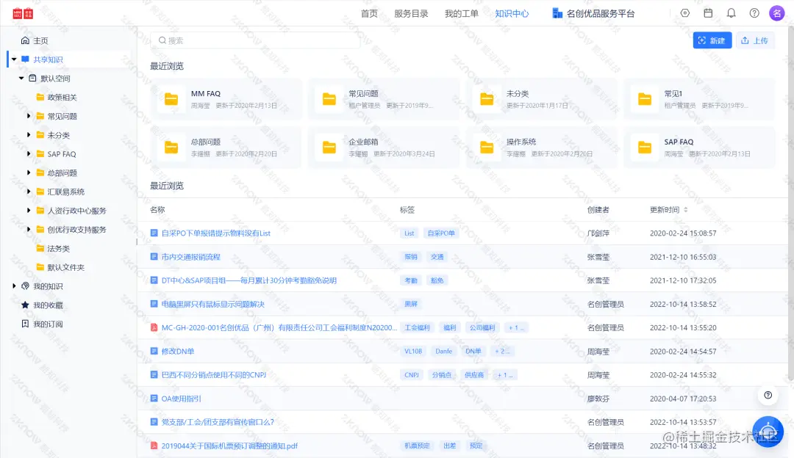Image resolution: width=794 pixels, height=458 pixels.
Task: Open the help question-mark icon
Action: (x=754, y=12)
